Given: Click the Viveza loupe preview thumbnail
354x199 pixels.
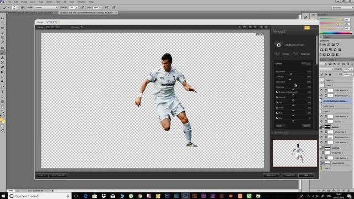Looking at the screenshot, I should coord(295,154).
